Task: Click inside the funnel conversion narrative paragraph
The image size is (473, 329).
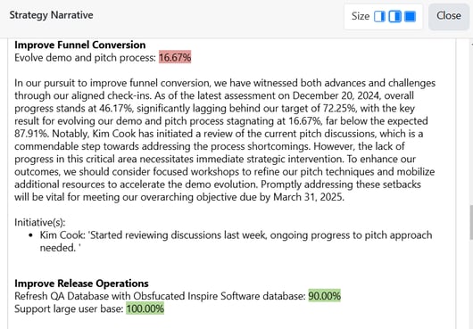Action: coord(225,140)
